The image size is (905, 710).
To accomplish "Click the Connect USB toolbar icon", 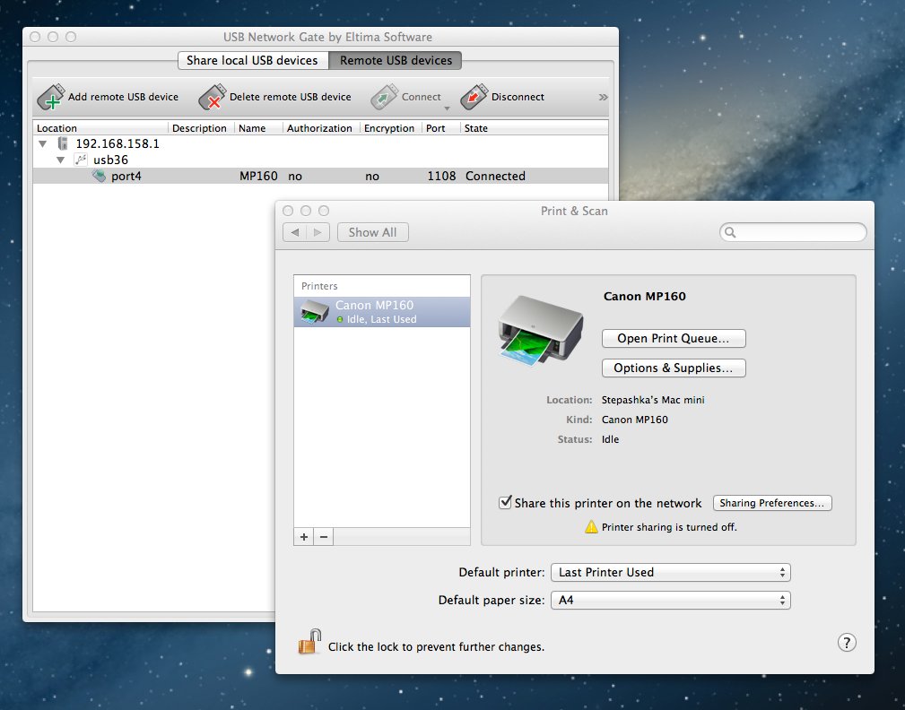I will pyautogui.click(x=385, y=96).
